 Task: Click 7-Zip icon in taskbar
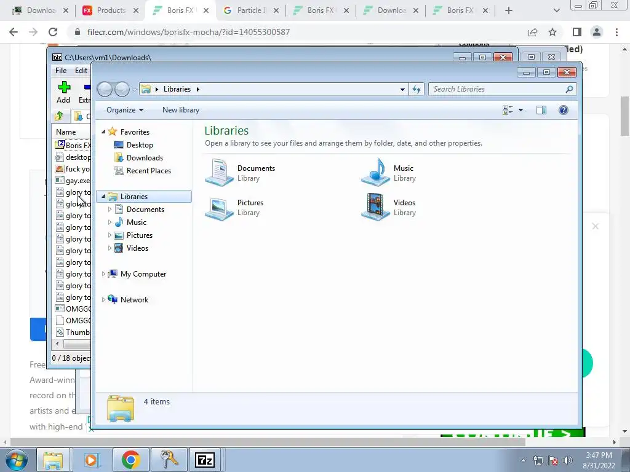tap(205, 460)
